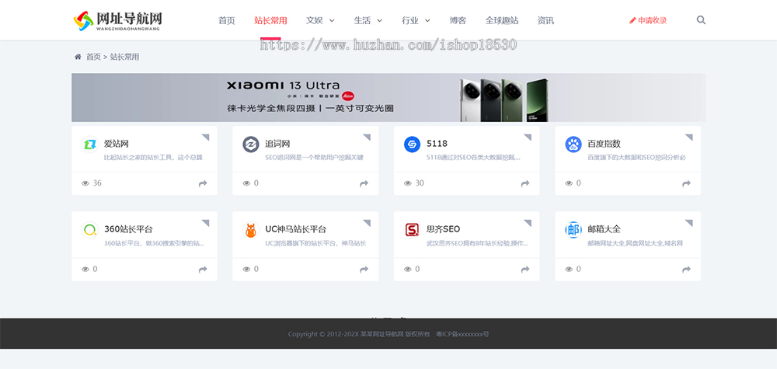This screenshot has height=369, width=777.
Task: Open the 博客 nav item
Action: click(458, 20)
